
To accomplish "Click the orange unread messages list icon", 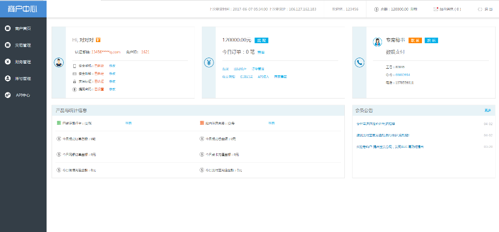I will (x=202, y=123).
